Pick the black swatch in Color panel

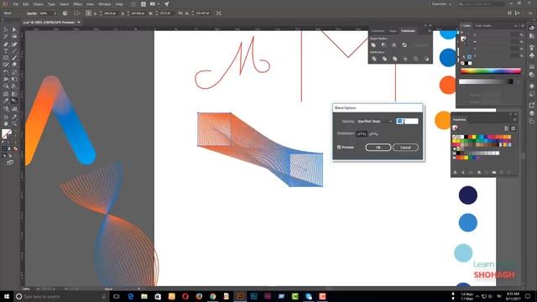coord(467,64)
